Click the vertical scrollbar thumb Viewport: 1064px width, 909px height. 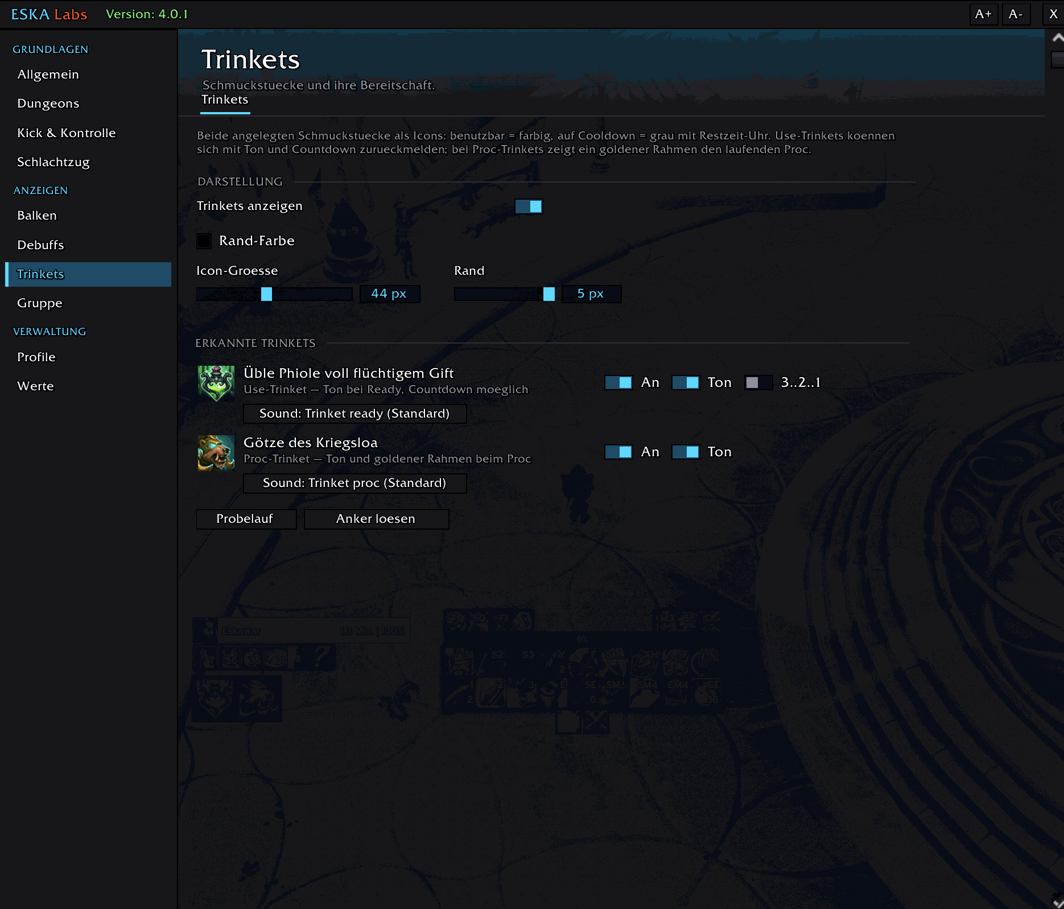click(x=1058, y=59)
